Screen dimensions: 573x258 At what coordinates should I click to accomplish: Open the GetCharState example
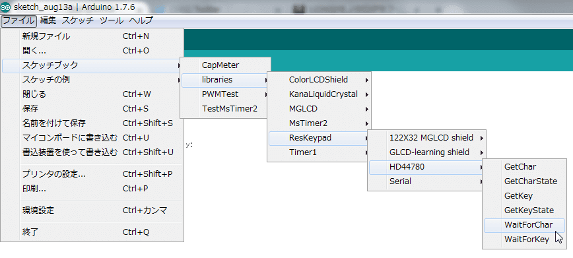coord(524,181)
